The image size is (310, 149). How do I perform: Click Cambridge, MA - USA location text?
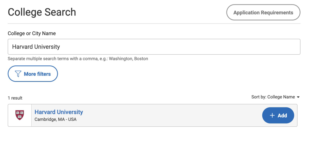[x=56, y=119]
